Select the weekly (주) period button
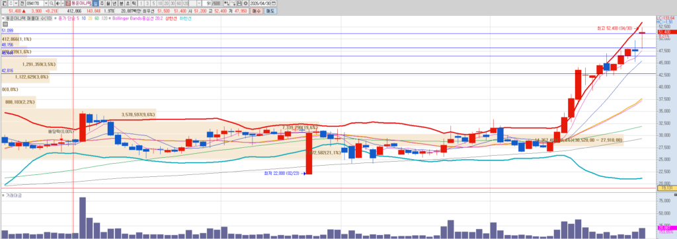The width and height of the screenshot is (677, 239). (102, 3)
